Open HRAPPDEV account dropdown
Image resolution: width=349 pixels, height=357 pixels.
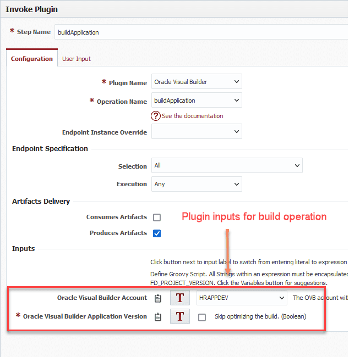[x=242, y=298]
